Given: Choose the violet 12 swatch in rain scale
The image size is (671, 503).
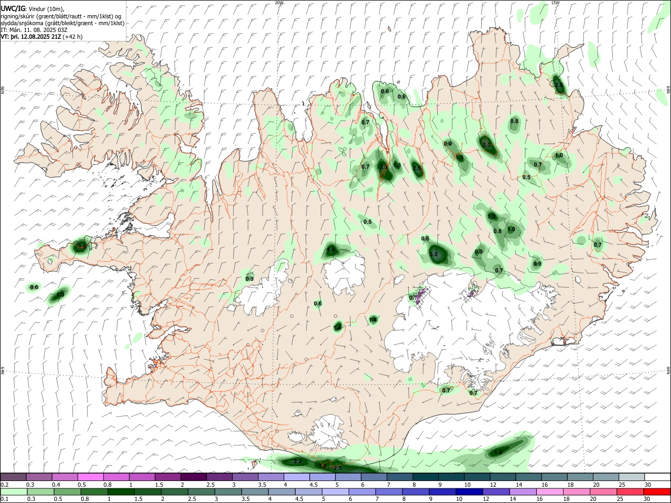Looking at the screenshot, I should (x=495, y=491).
